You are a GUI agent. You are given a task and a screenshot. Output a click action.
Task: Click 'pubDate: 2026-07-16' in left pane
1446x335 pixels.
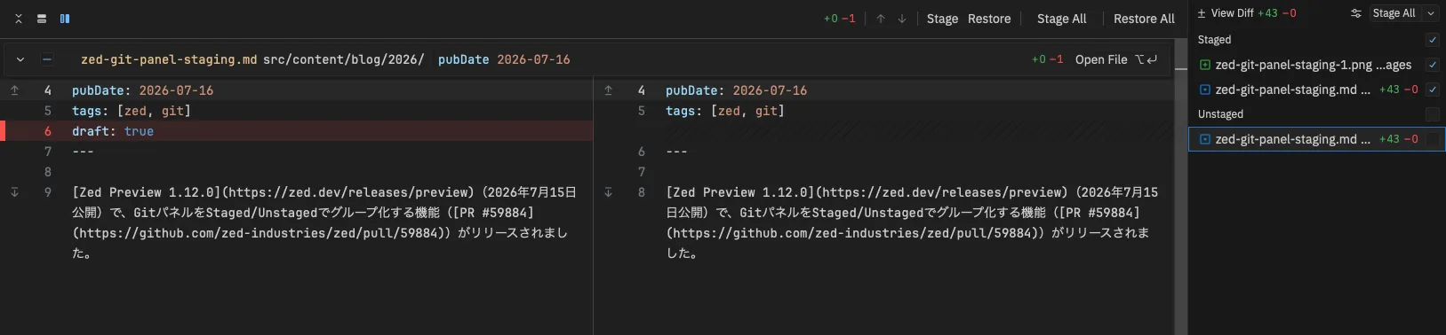point(142,90)
